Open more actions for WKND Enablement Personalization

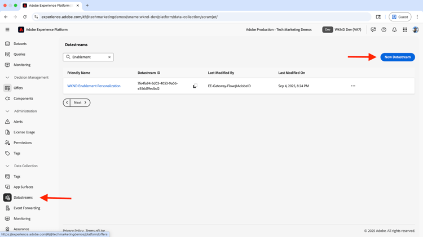353,86
